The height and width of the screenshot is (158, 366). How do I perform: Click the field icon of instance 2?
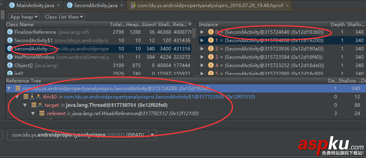point(211,49)
